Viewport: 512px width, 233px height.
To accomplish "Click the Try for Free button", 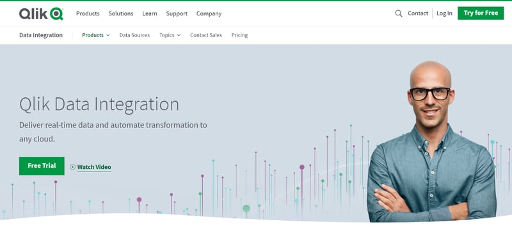I will pos(481,13).
